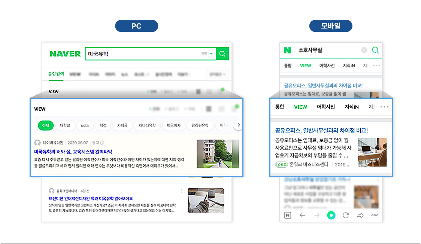Select the 통합검색 tab on PC

pyautogui.click(x=56, y=74)
